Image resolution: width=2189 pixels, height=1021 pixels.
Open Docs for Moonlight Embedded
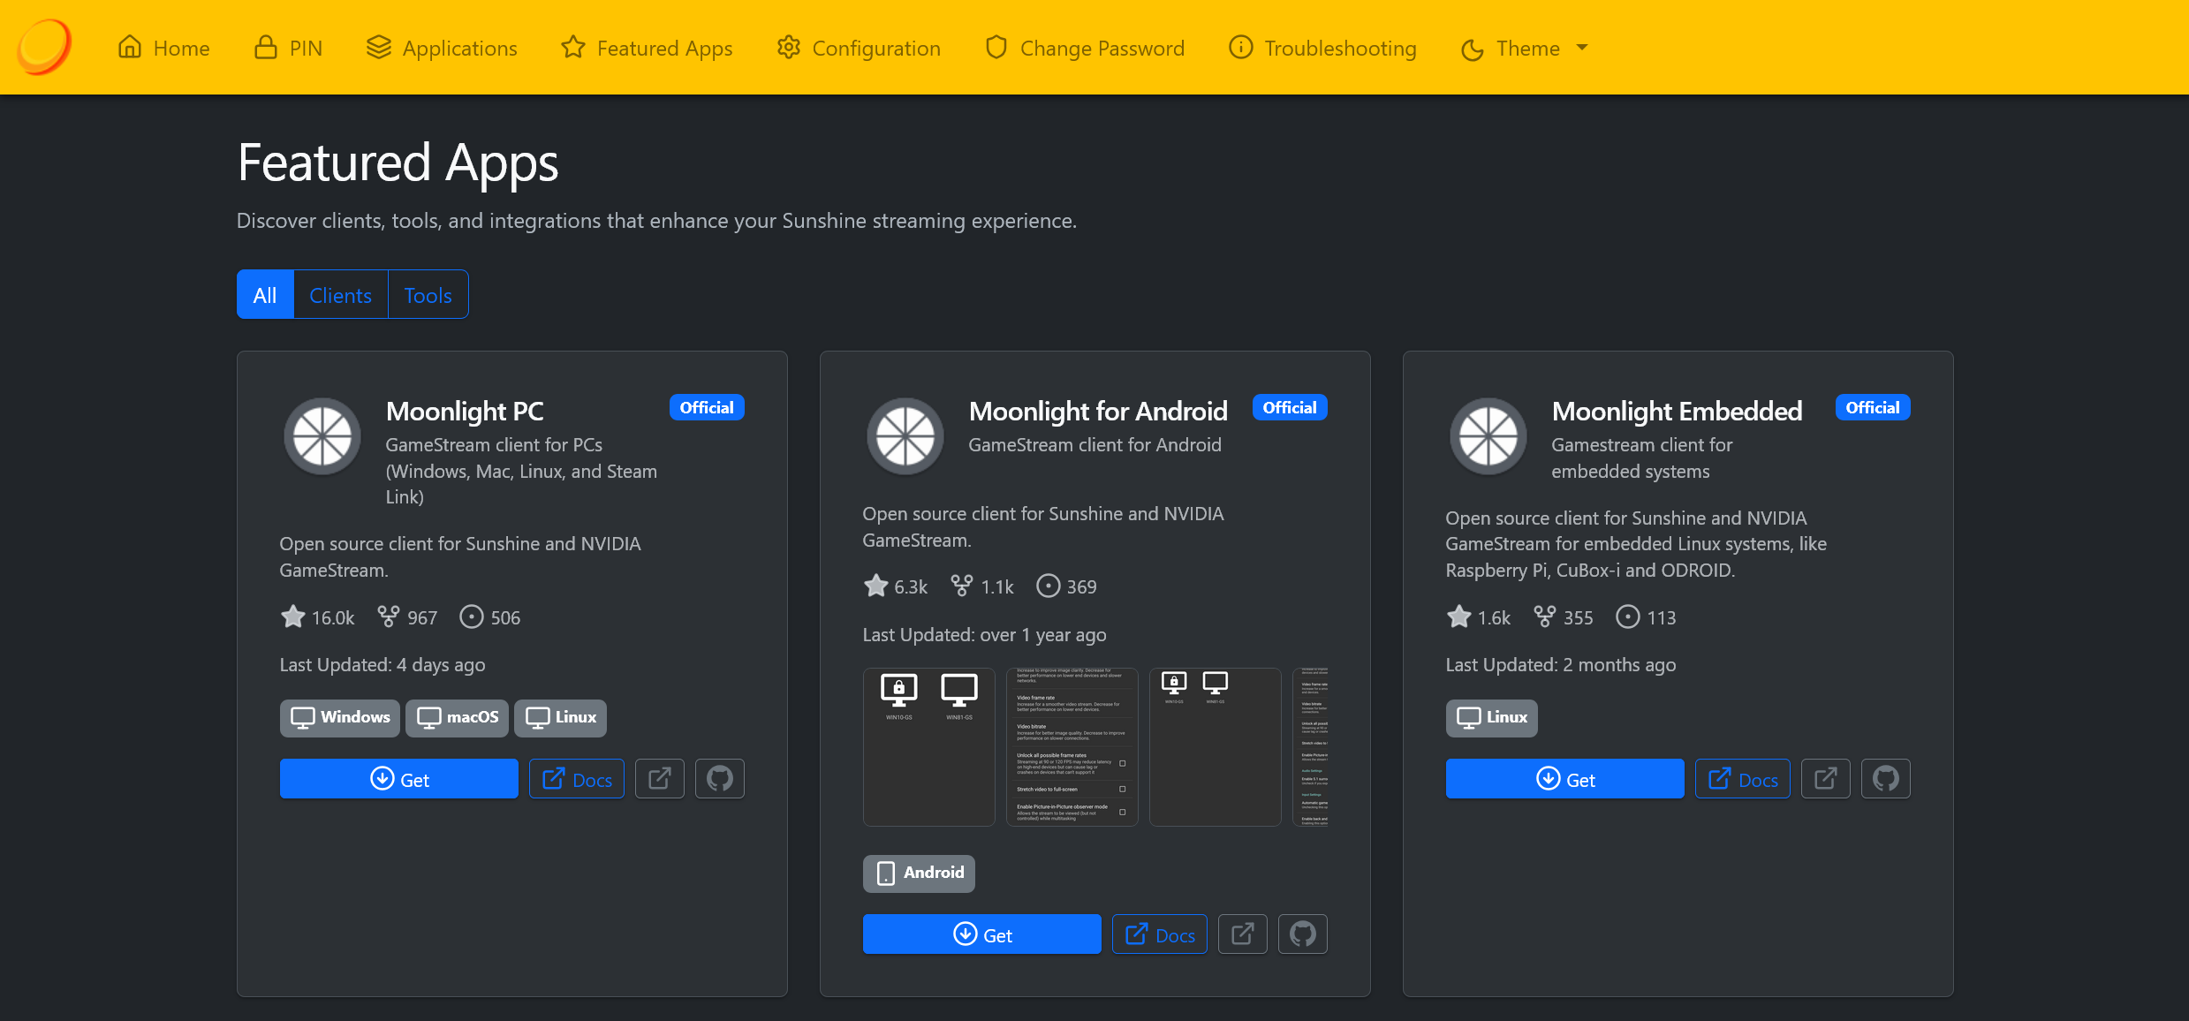1742,779
